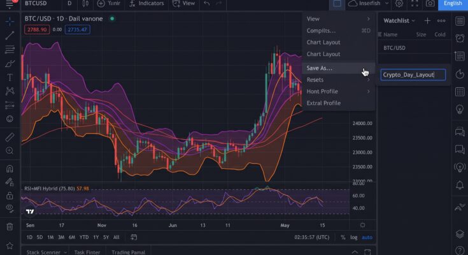Image resolution: width=468 pixels, height=255 pixels.
Task: Open the hamburger main menu
Action: 10,4
